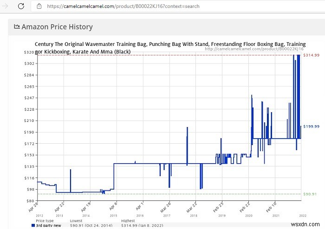
Task: Click the 2019 year label
Action: (222, 216)
